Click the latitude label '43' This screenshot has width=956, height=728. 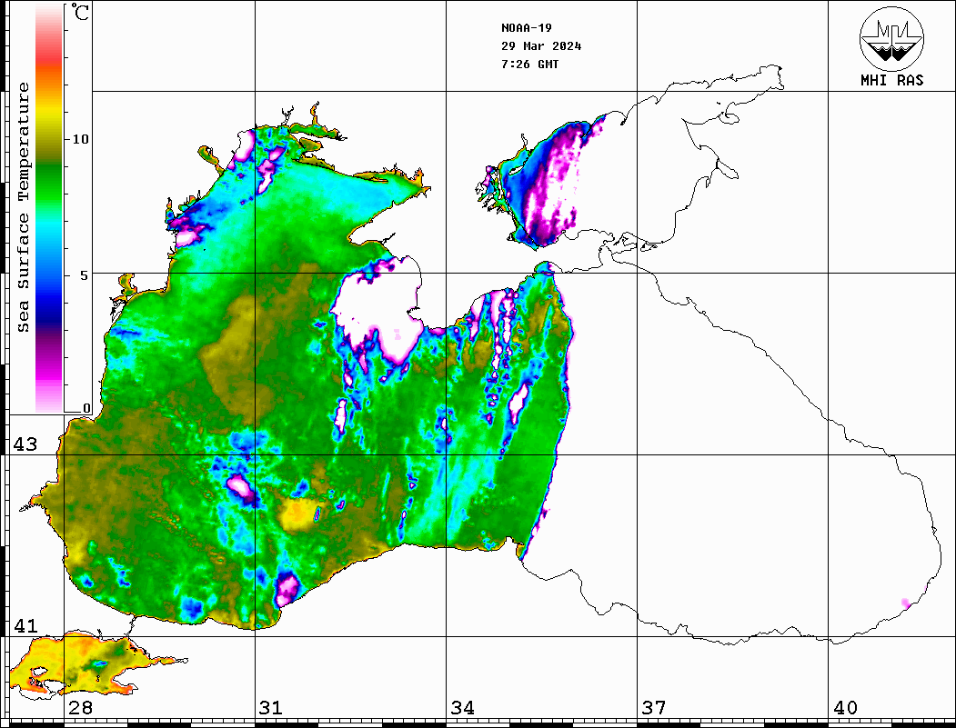[25, 444]
